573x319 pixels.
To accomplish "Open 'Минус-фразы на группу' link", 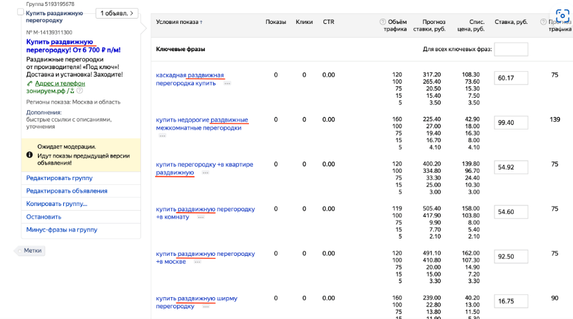I will (x=61, y=230).
